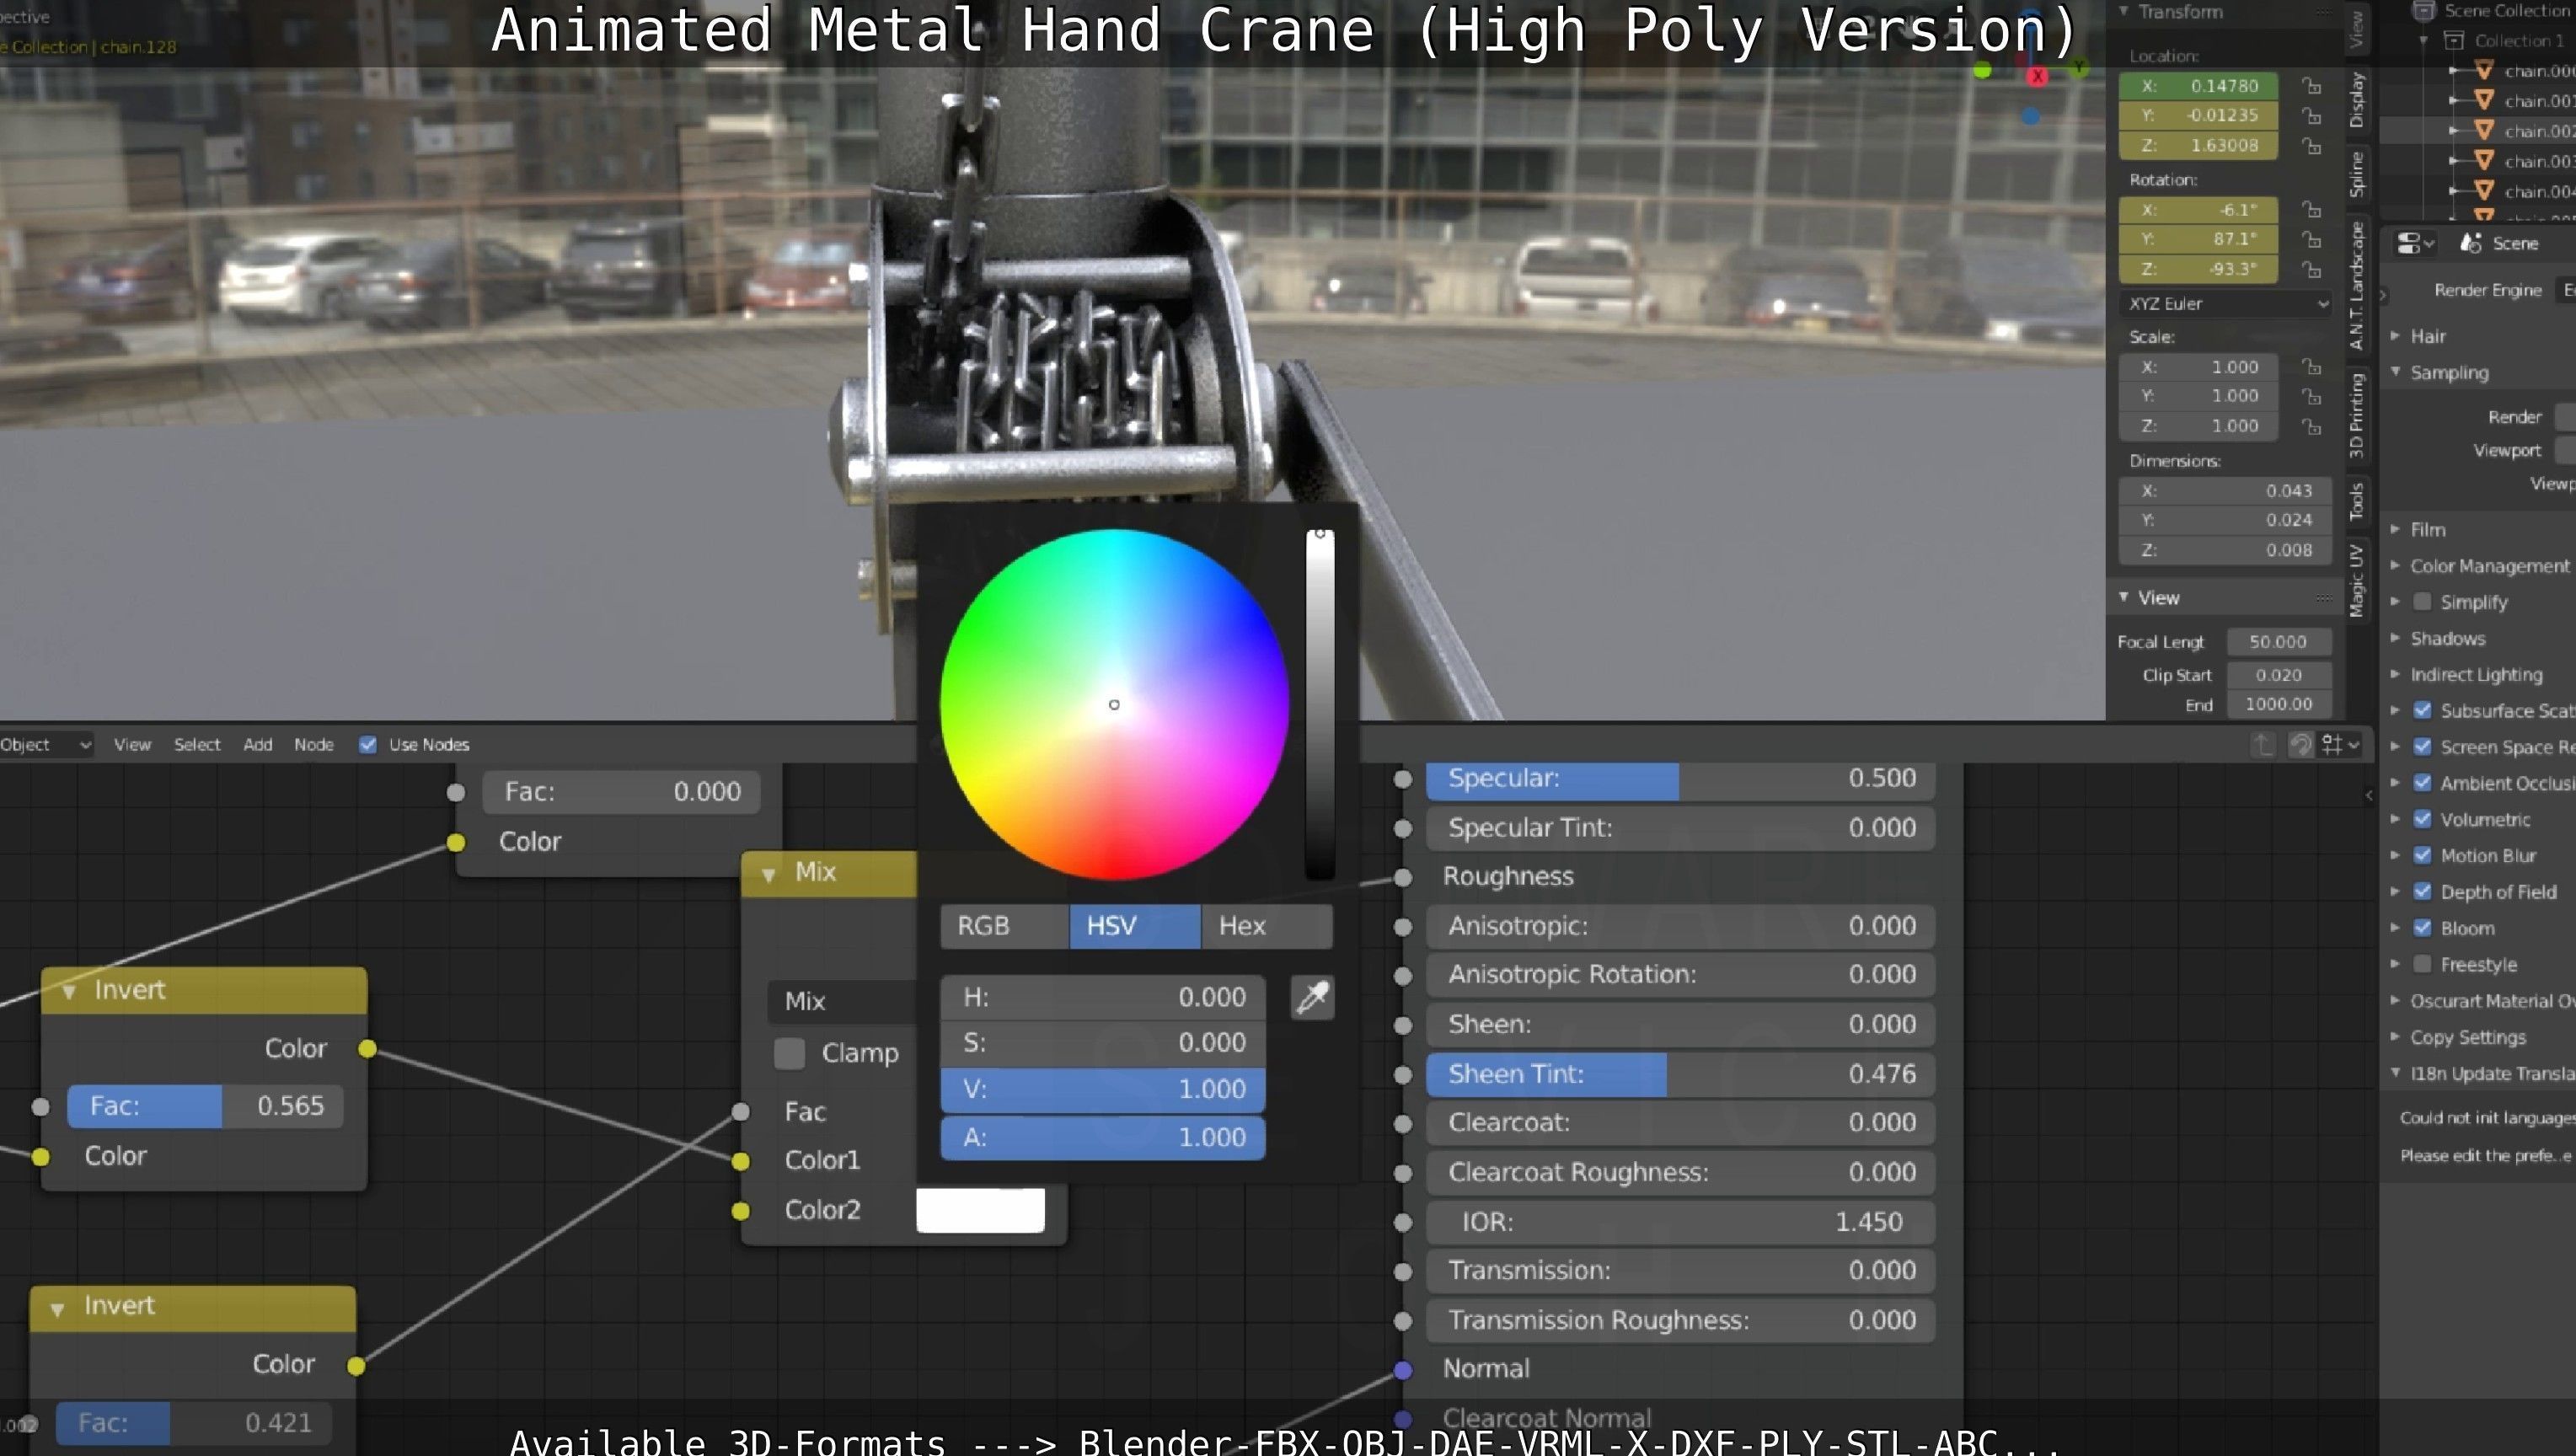2576x1456 pixels.
Task: Enable Clamp on the Mix node
Action: (789, 1053)
